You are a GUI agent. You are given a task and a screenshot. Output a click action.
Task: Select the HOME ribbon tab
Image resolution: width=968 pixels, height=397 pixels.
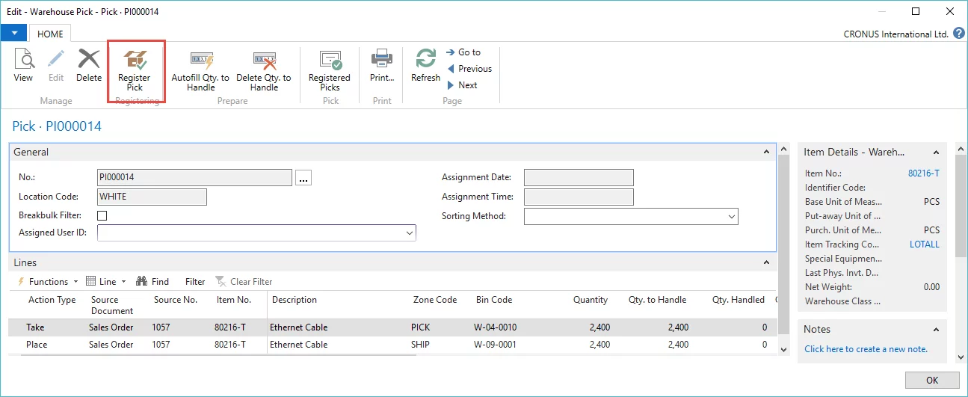tap(51, 34)
